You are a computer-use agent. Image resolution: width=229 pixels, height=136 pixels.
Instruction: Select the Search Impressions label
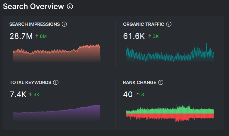[x=35, y=24]
